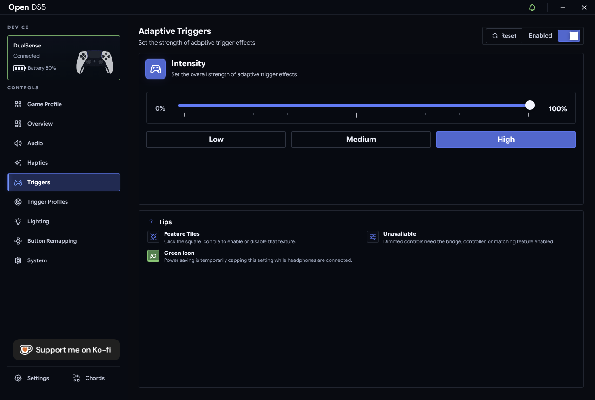Open the Settings label at bottom
595x400 pixels.
[x=38, y=378]
